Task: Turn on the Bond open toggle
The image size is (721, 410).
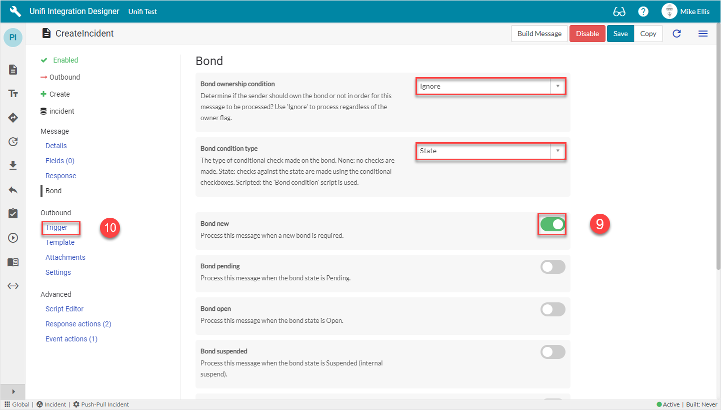Action: click(552, 309)
